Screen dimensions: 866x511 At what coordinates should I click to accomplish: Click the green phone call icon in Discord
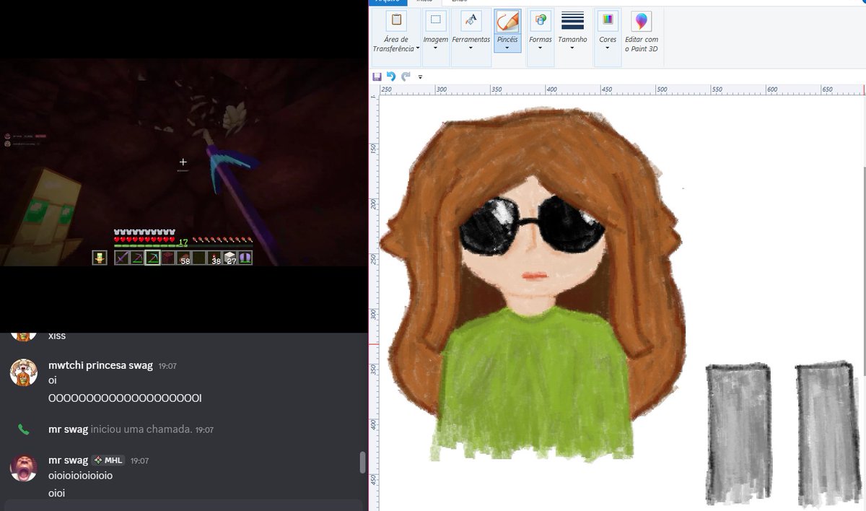click(x=24, y=429)
